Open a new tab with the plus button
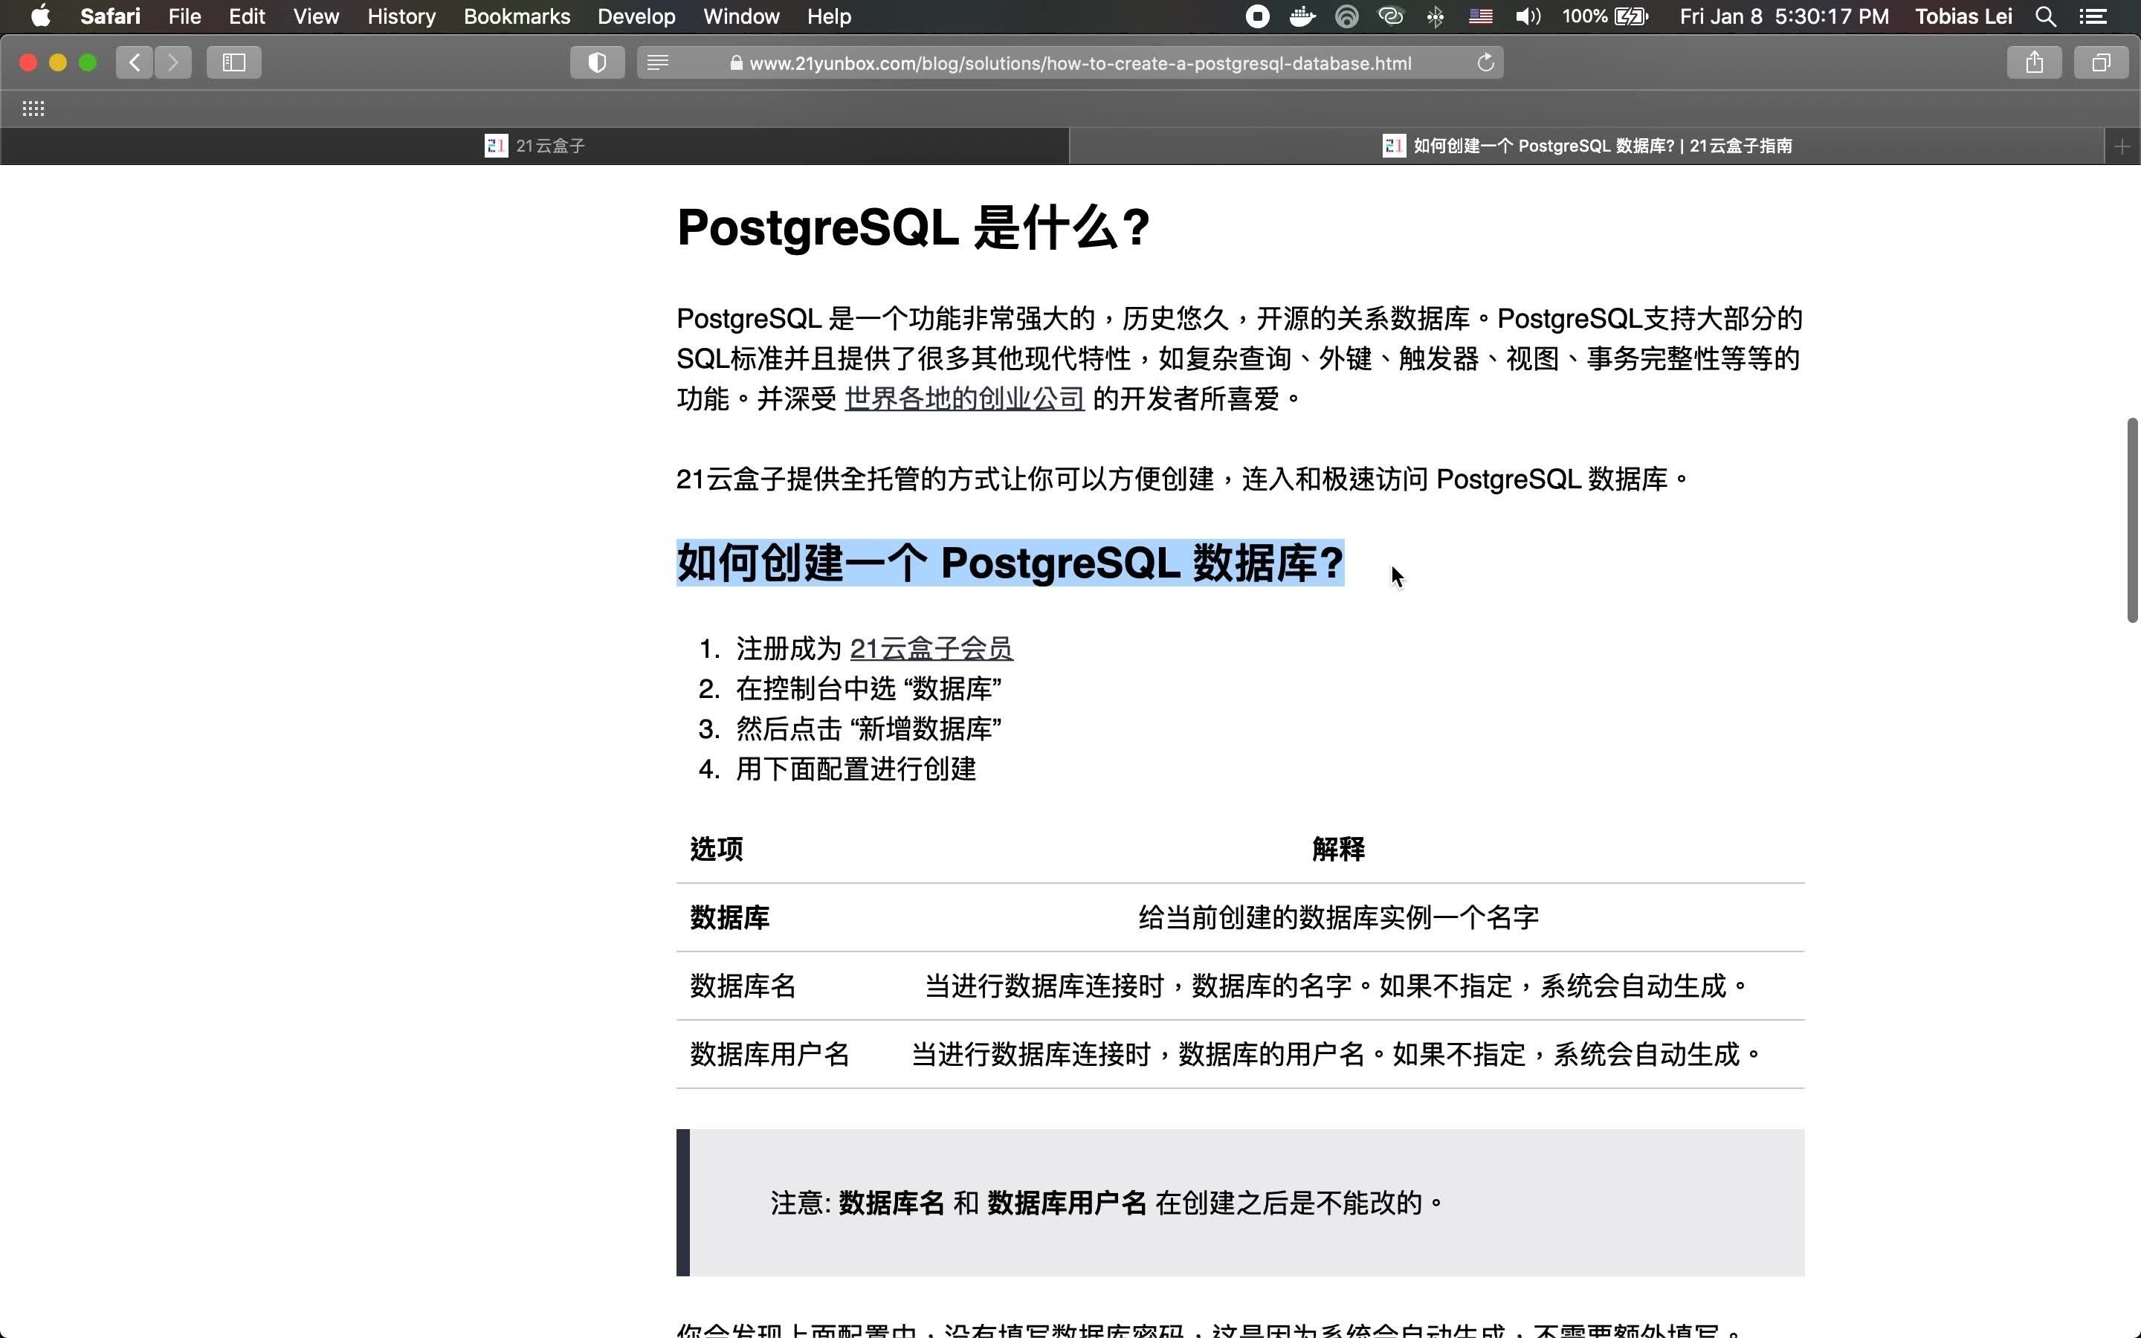The height and width of the screenshot is (1338, 2141). pos(2122,145)
